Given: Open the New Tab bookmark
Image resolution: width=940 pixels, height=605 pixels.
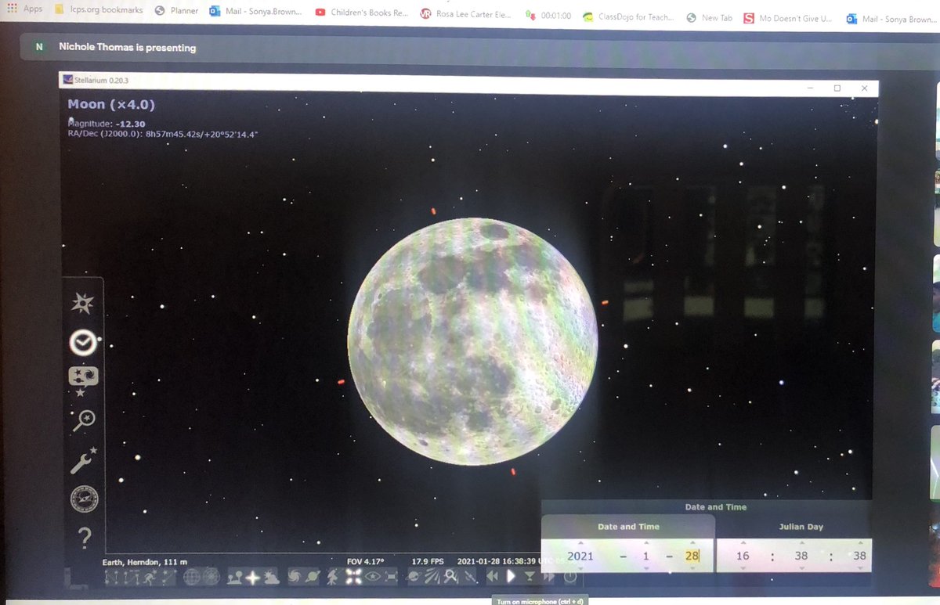Looking at the screenshot, I should pos(709,17).
